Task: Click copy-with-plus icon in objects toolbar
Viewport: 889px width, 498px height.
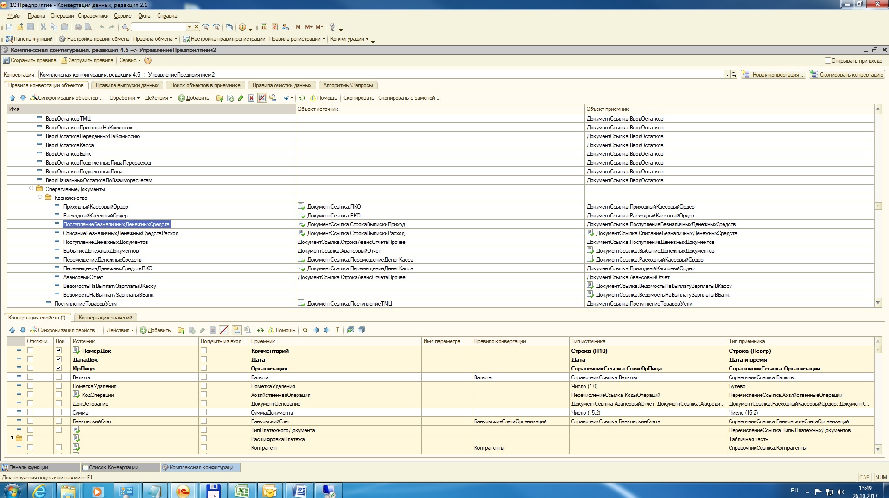Action: (230, 98)
